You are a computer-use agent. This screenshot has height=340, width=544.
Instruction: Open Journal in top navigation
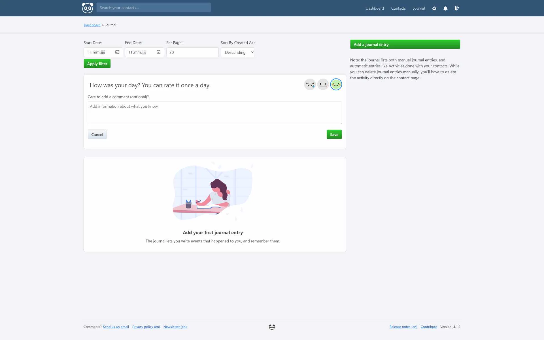tap(419, 8)
